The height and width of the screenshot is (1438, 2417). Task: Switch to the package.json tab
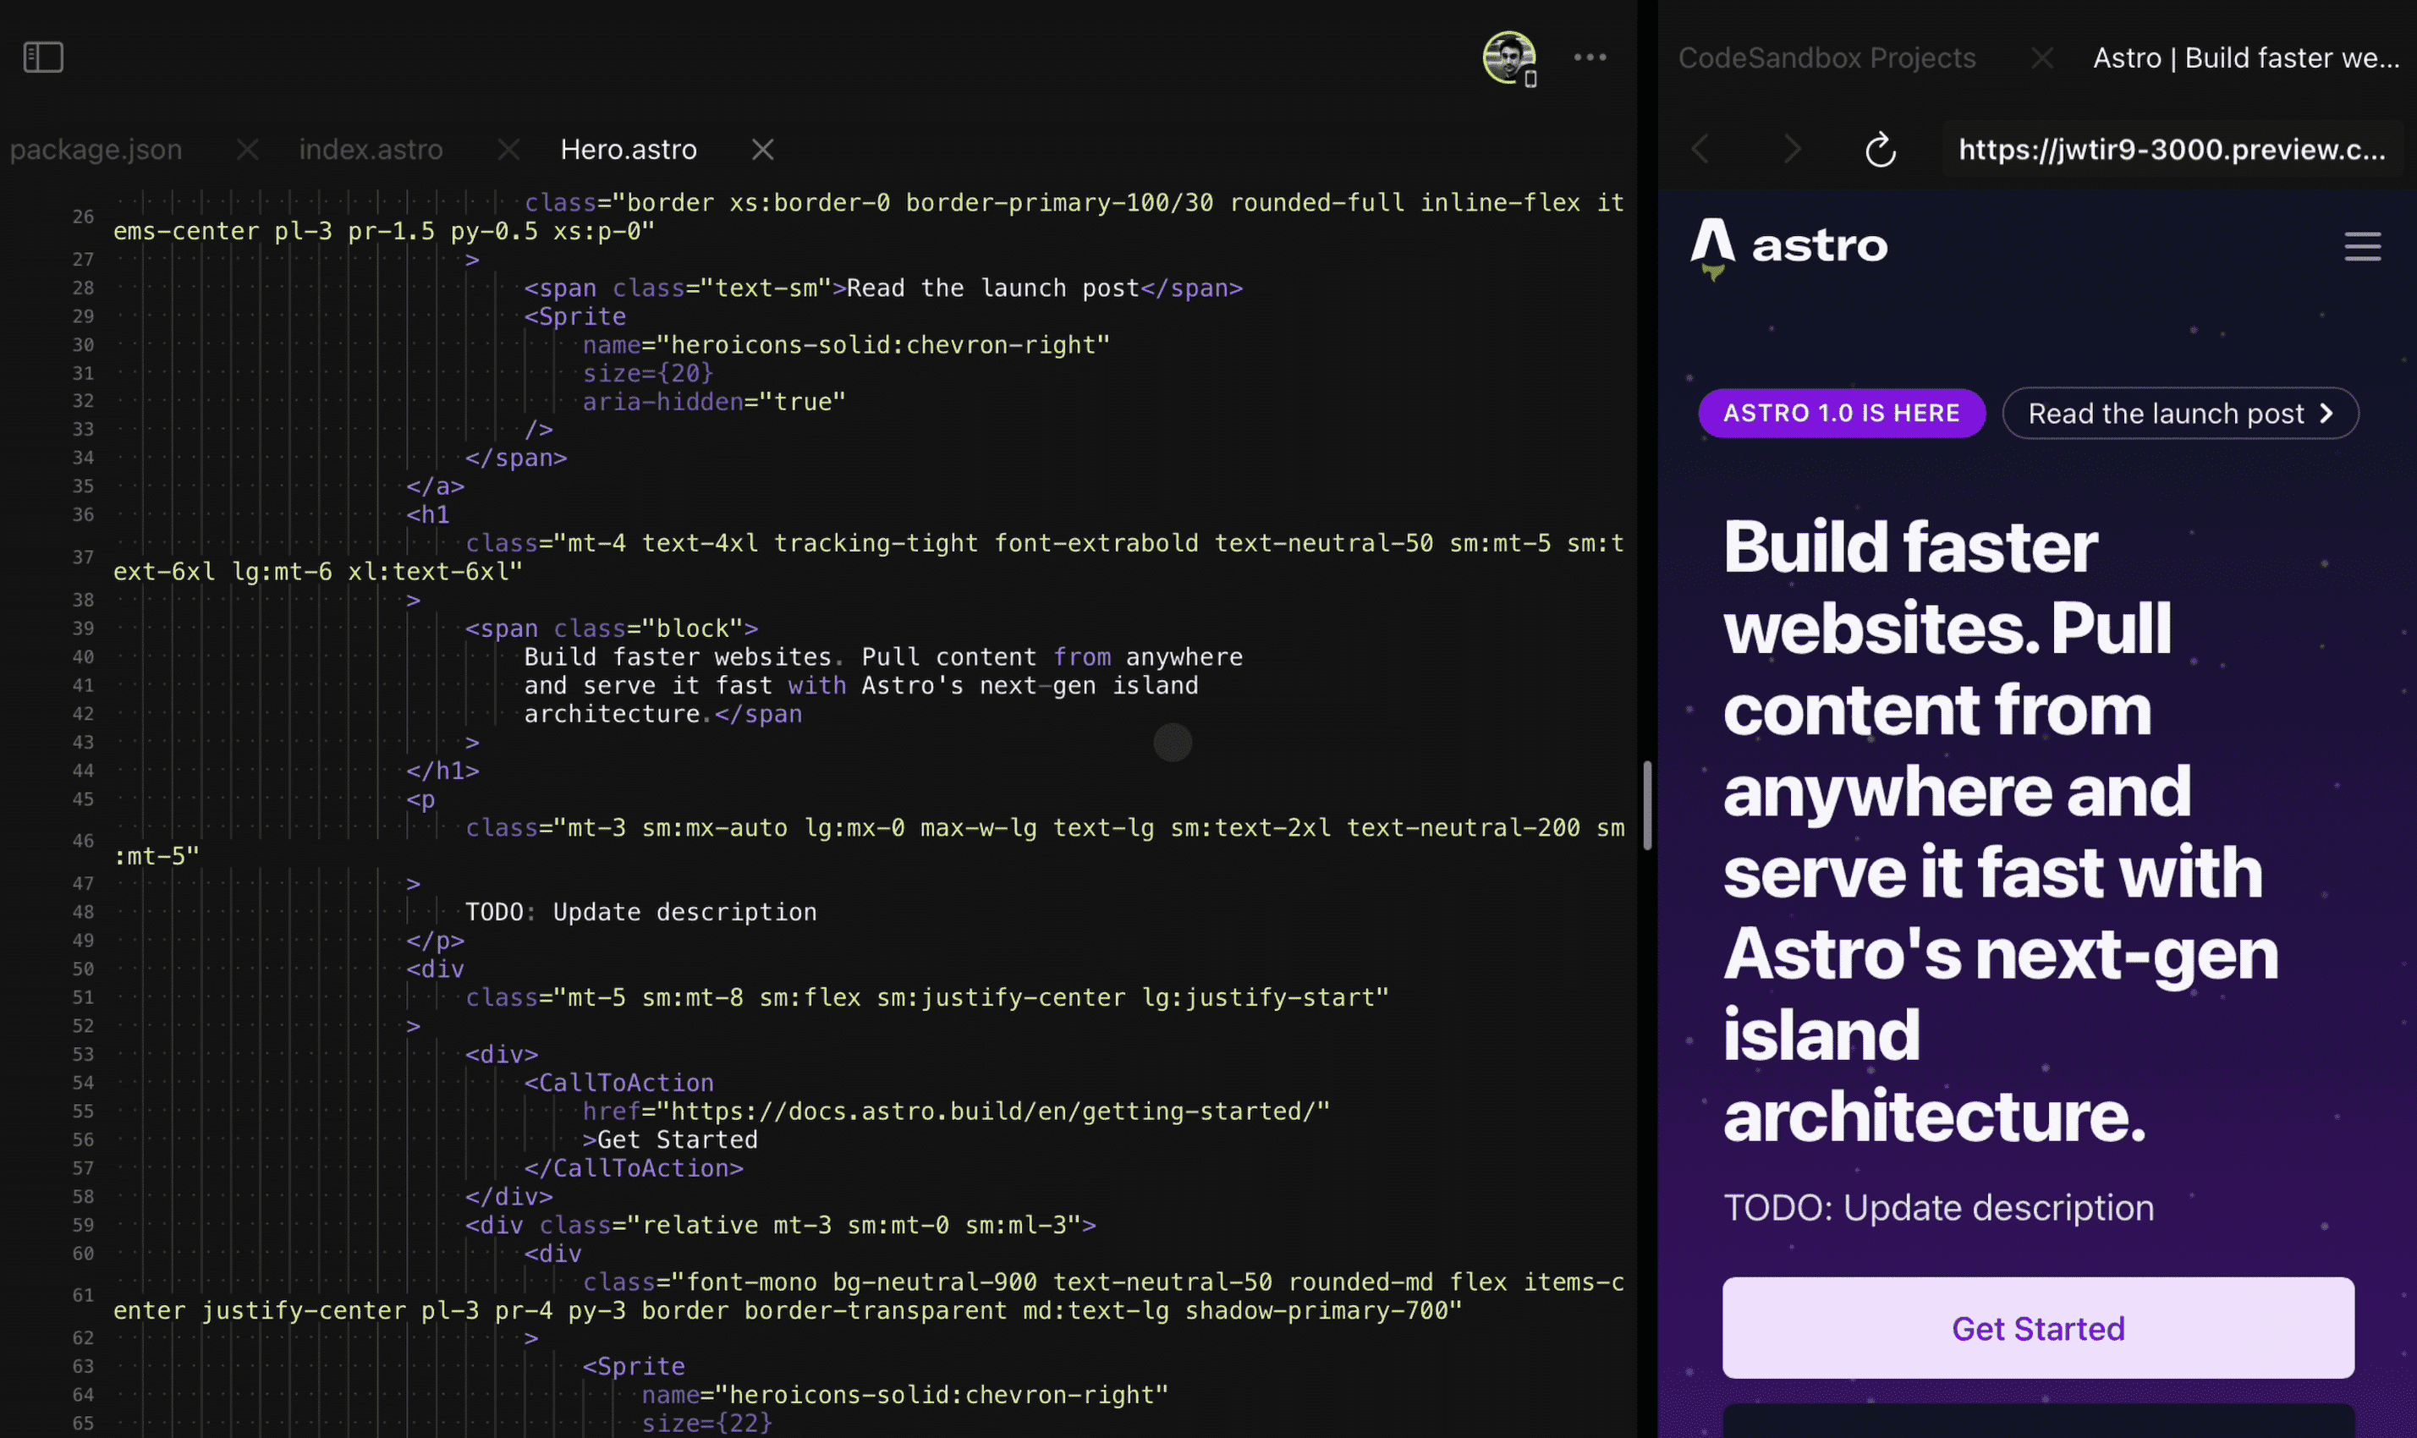pyautogui.click(x=96, y=149)
